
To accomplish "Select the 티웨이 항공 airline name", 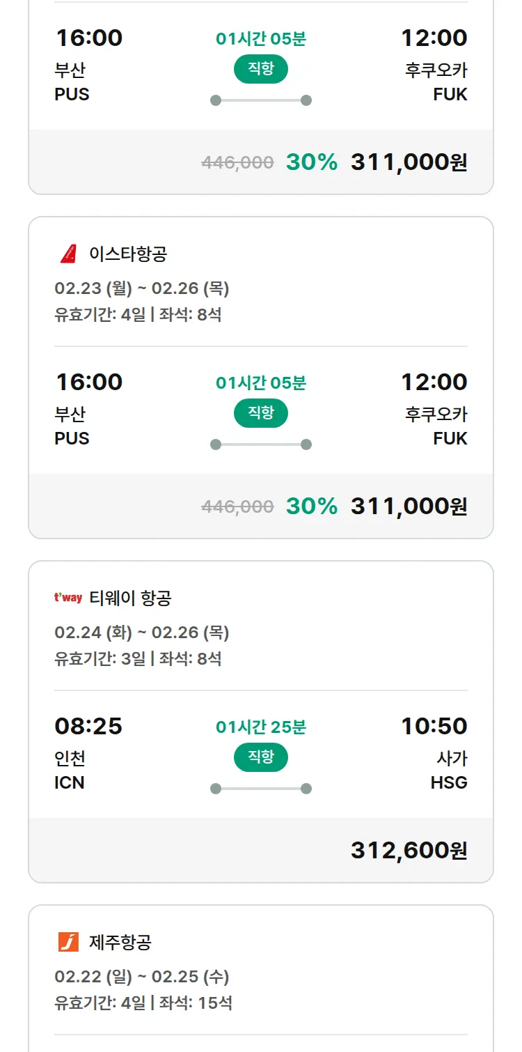I will coord(130,598).
